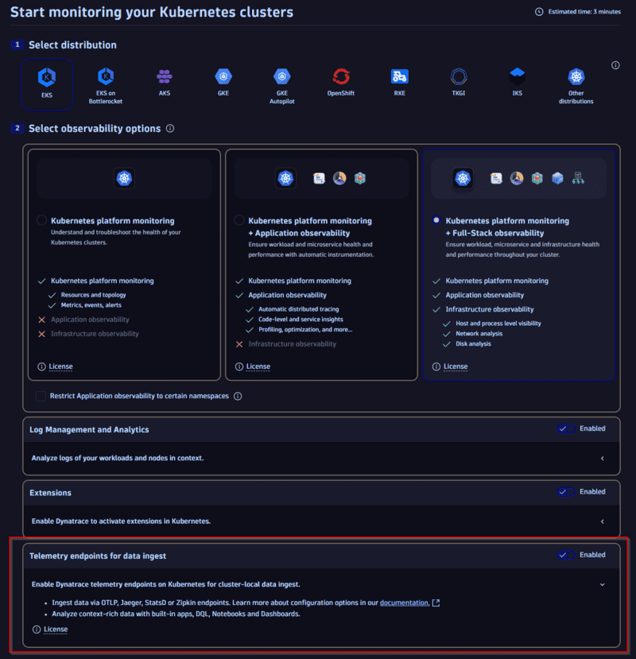
Task: Click the observability options info icon
Action: pos(169,128)
